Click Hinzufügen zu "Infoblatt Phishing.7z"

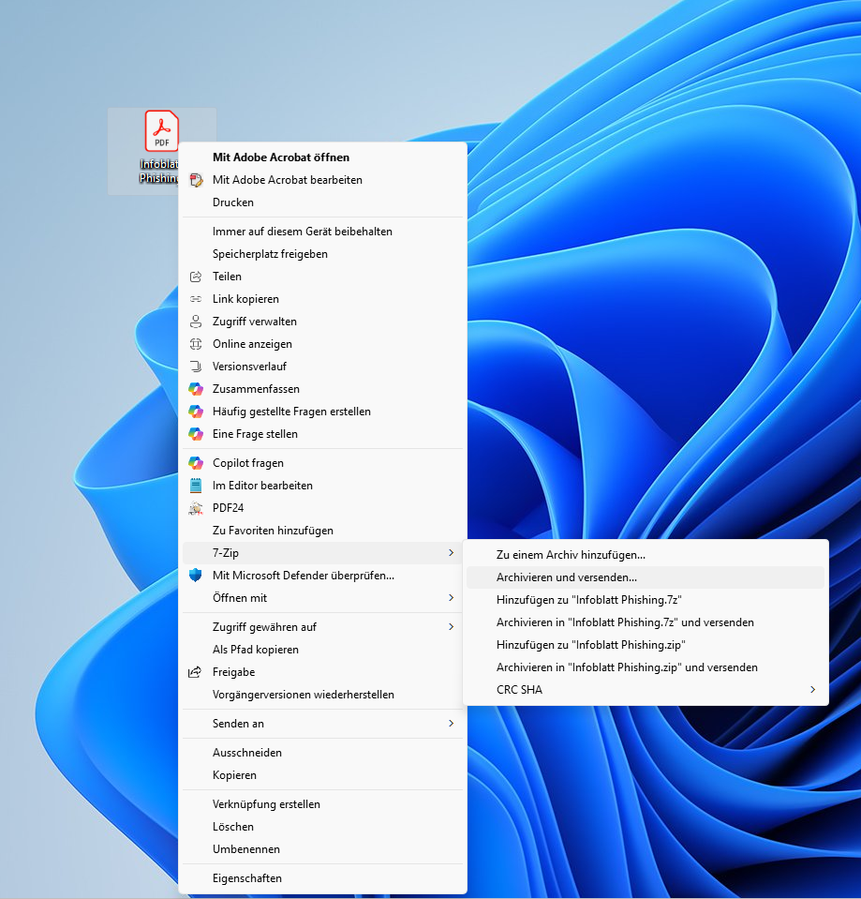coord(646,600)
